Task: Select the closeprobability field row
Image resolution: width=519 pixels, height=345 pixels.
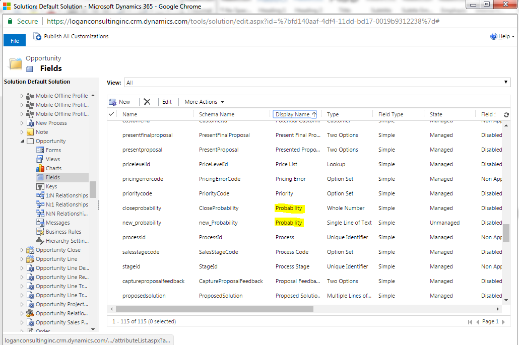Action: 142,208
